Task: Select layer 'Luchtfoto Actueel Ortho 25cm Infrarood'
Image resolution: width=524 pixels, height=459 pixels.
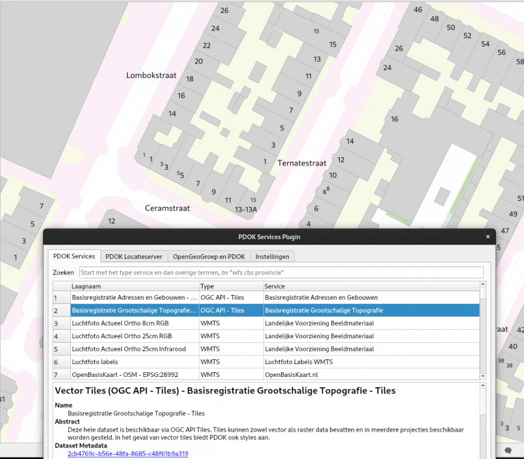Action: click(x=134, y=349)
